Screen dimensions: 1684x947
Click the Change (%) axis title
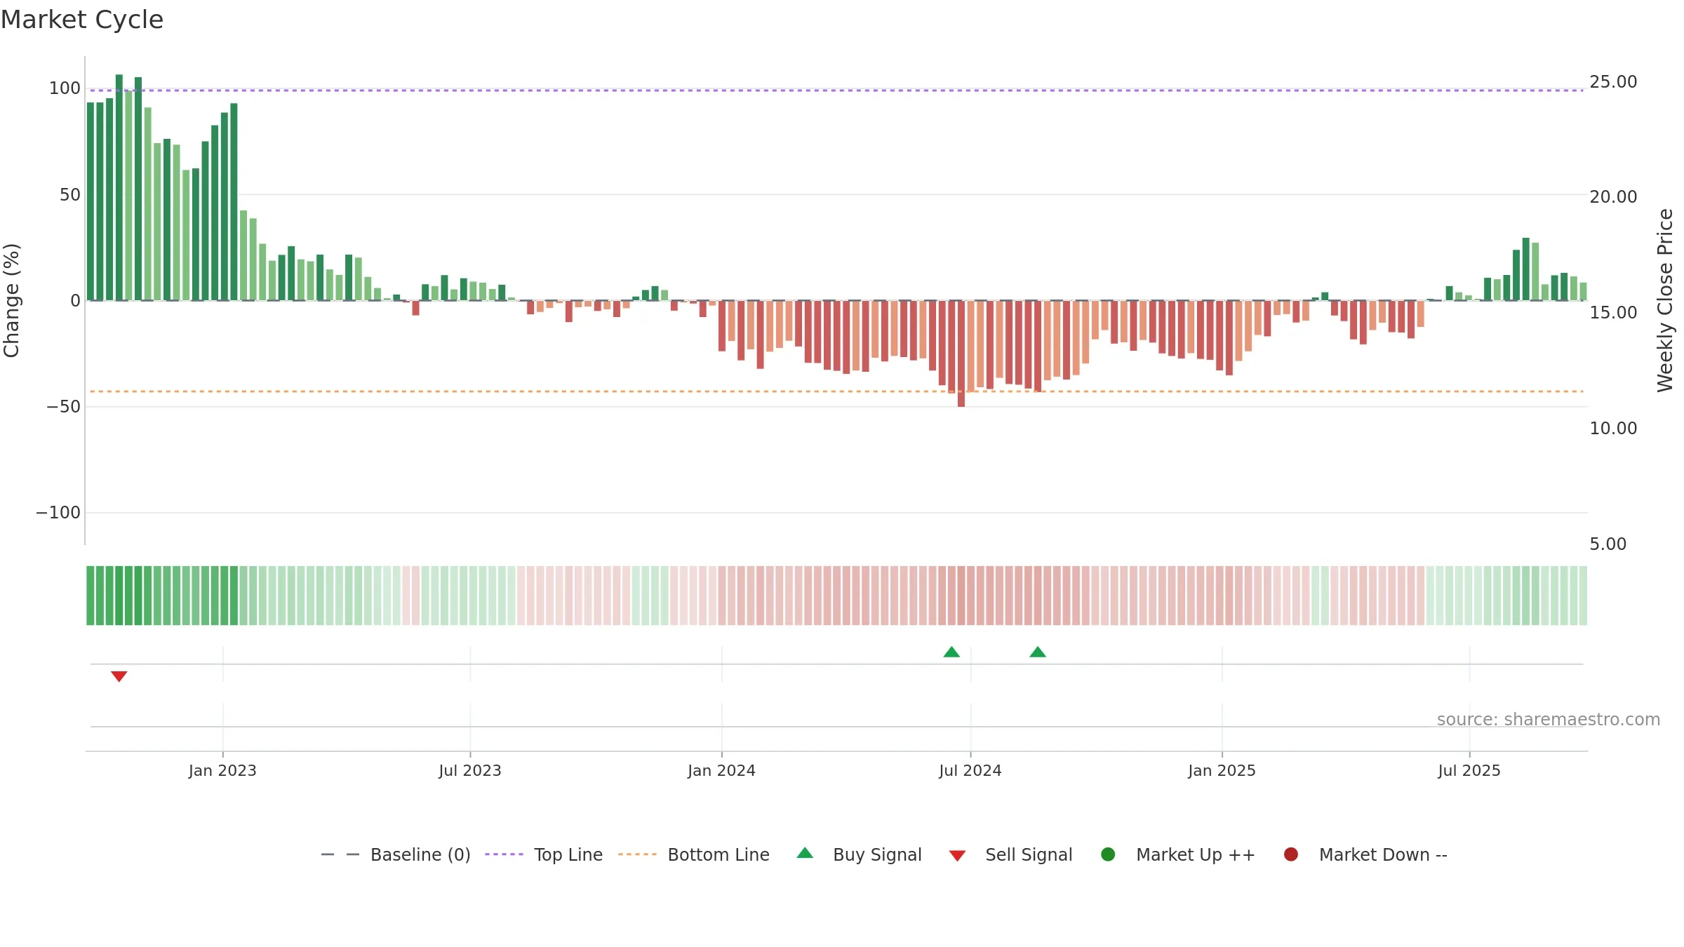pyautogui.click(x=11, y=300)
